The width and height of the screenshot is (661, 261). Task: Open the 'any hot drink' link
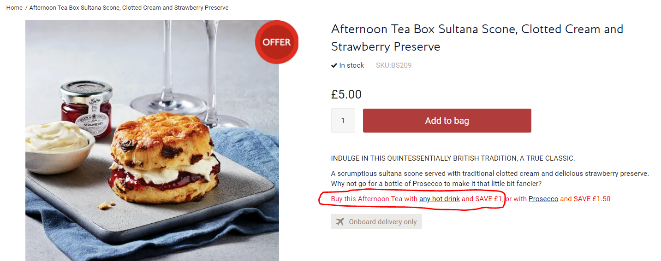point(439,199)
